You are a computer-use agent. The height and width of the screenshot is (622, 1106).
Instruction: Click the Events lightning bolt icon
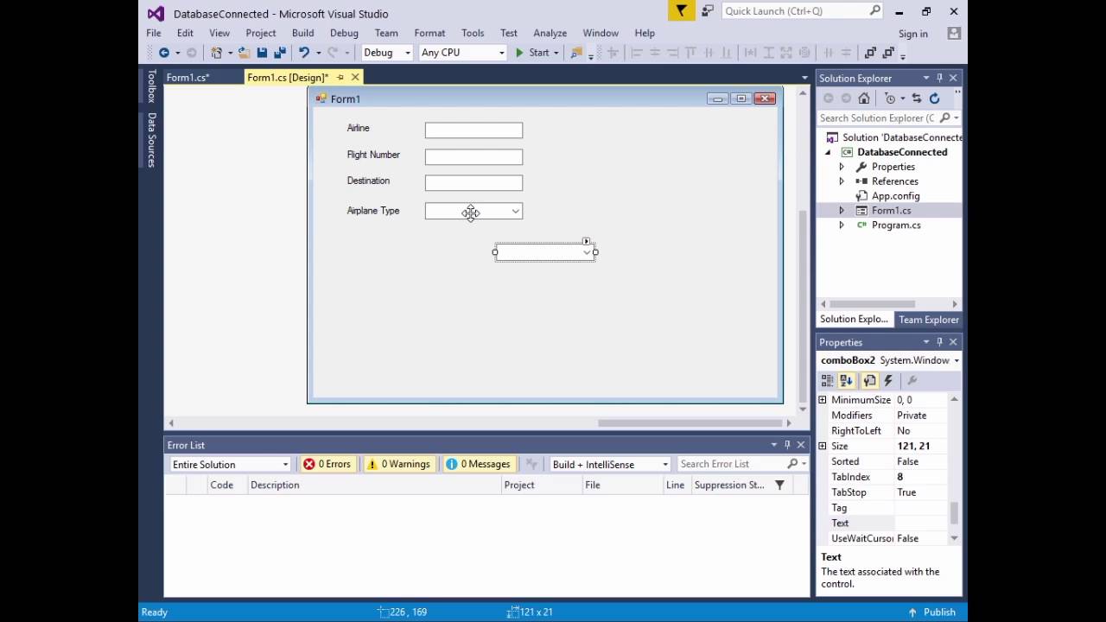pyautogui.click(x=888, y=381)
